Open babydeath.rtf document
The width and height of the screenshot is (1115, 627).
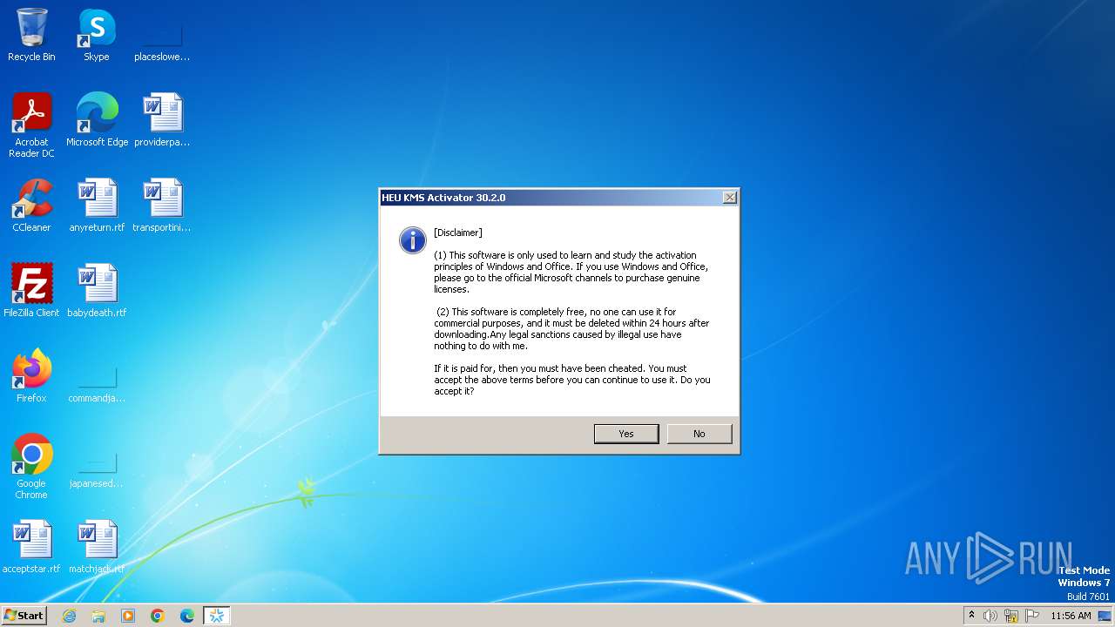tap(97, 291)
